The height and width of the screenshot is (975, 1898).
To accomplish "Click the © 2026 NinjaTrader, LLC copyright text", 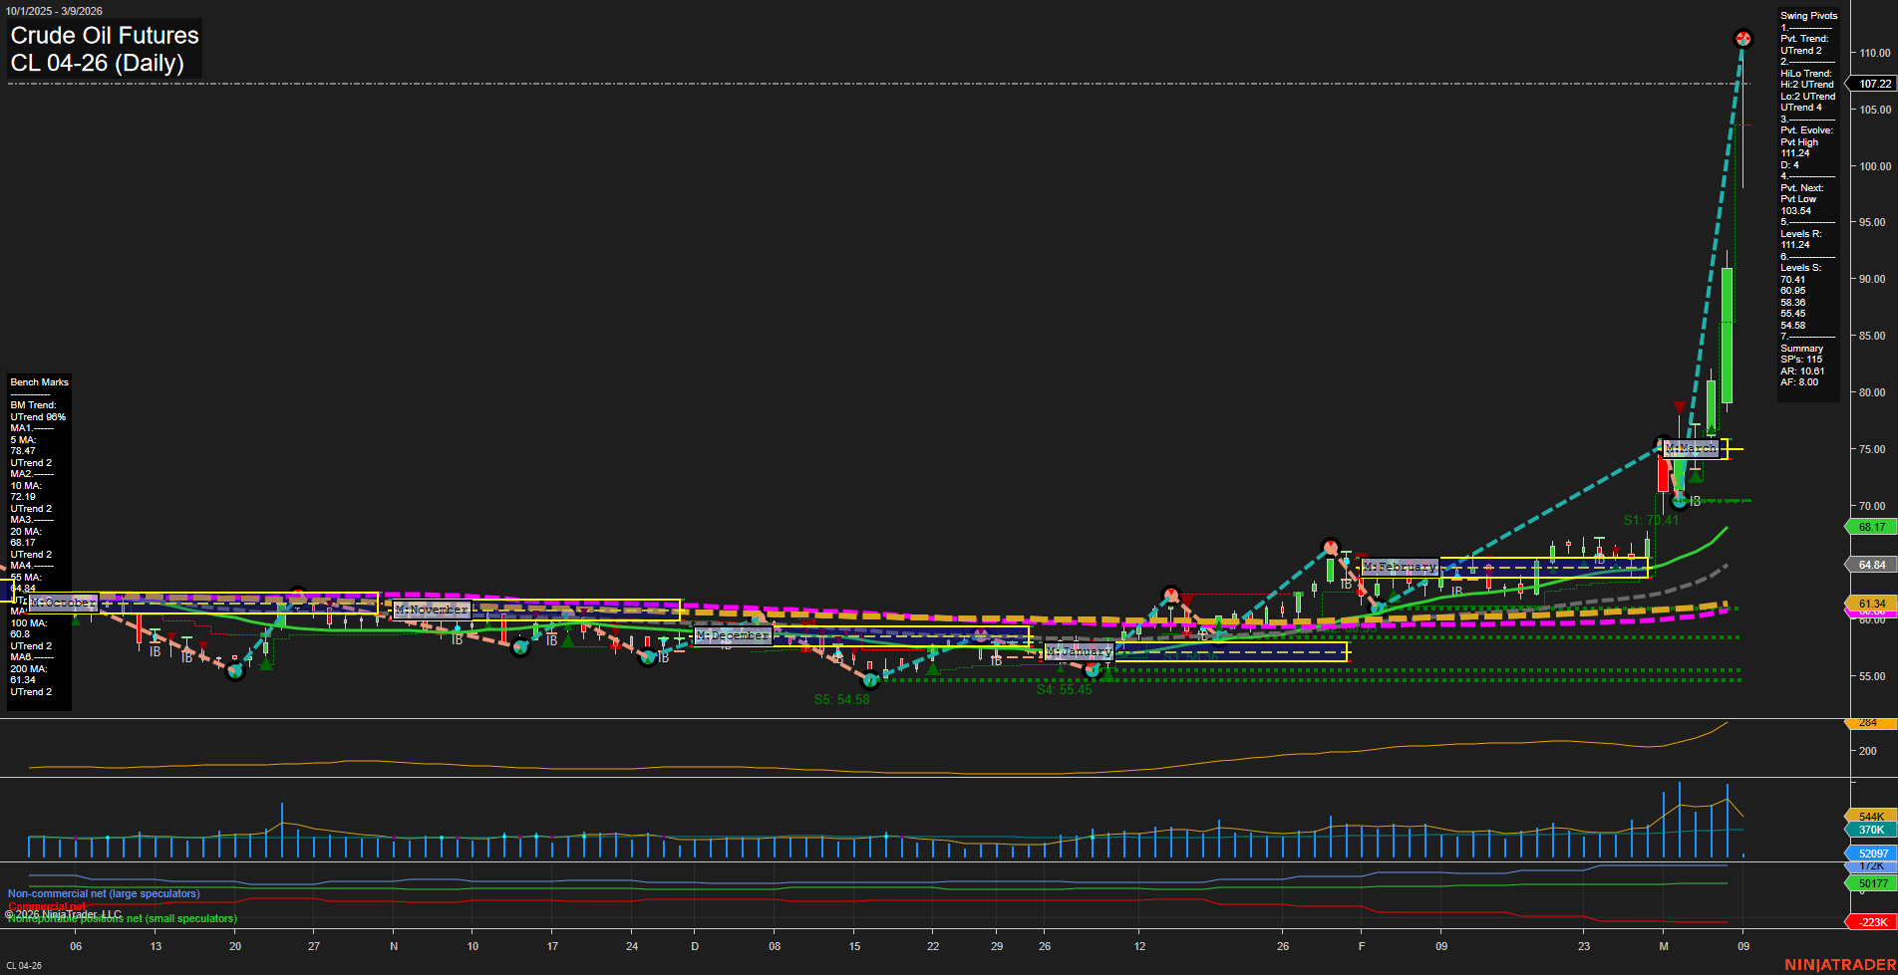I will pyautogui.click(x=64, y=913).
